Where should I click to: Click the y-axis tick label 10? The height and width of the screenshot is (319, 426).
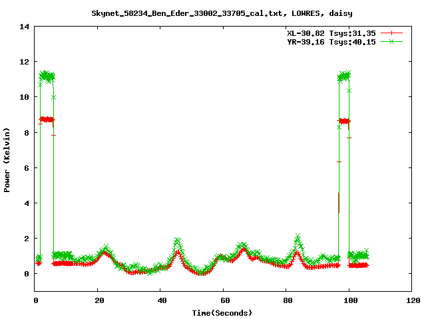(24, 97)
